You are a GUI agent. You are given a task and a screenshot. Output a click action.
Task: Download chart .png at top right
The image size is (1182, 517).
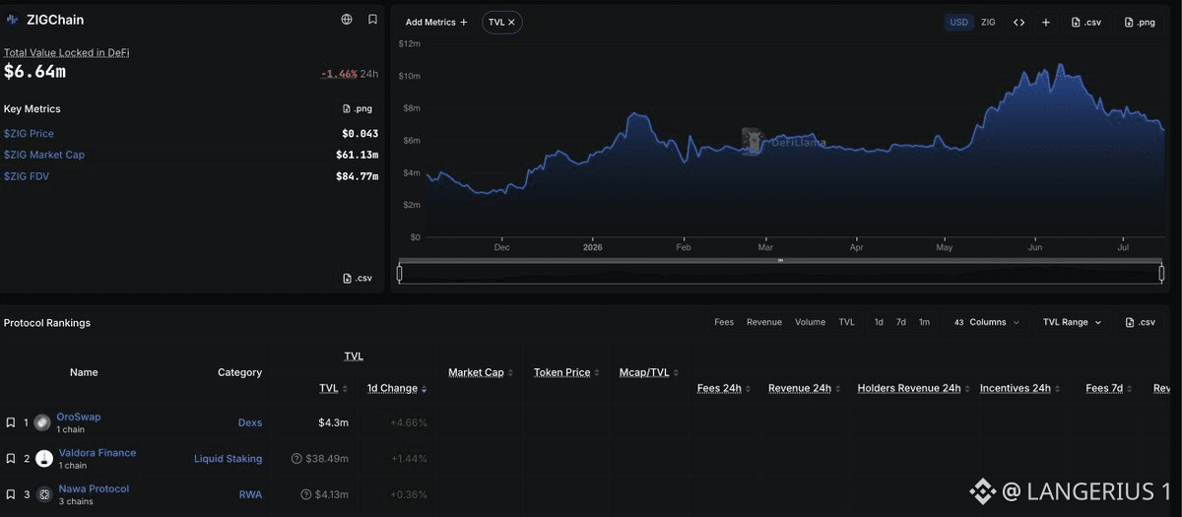click(x=1140, y=22)
